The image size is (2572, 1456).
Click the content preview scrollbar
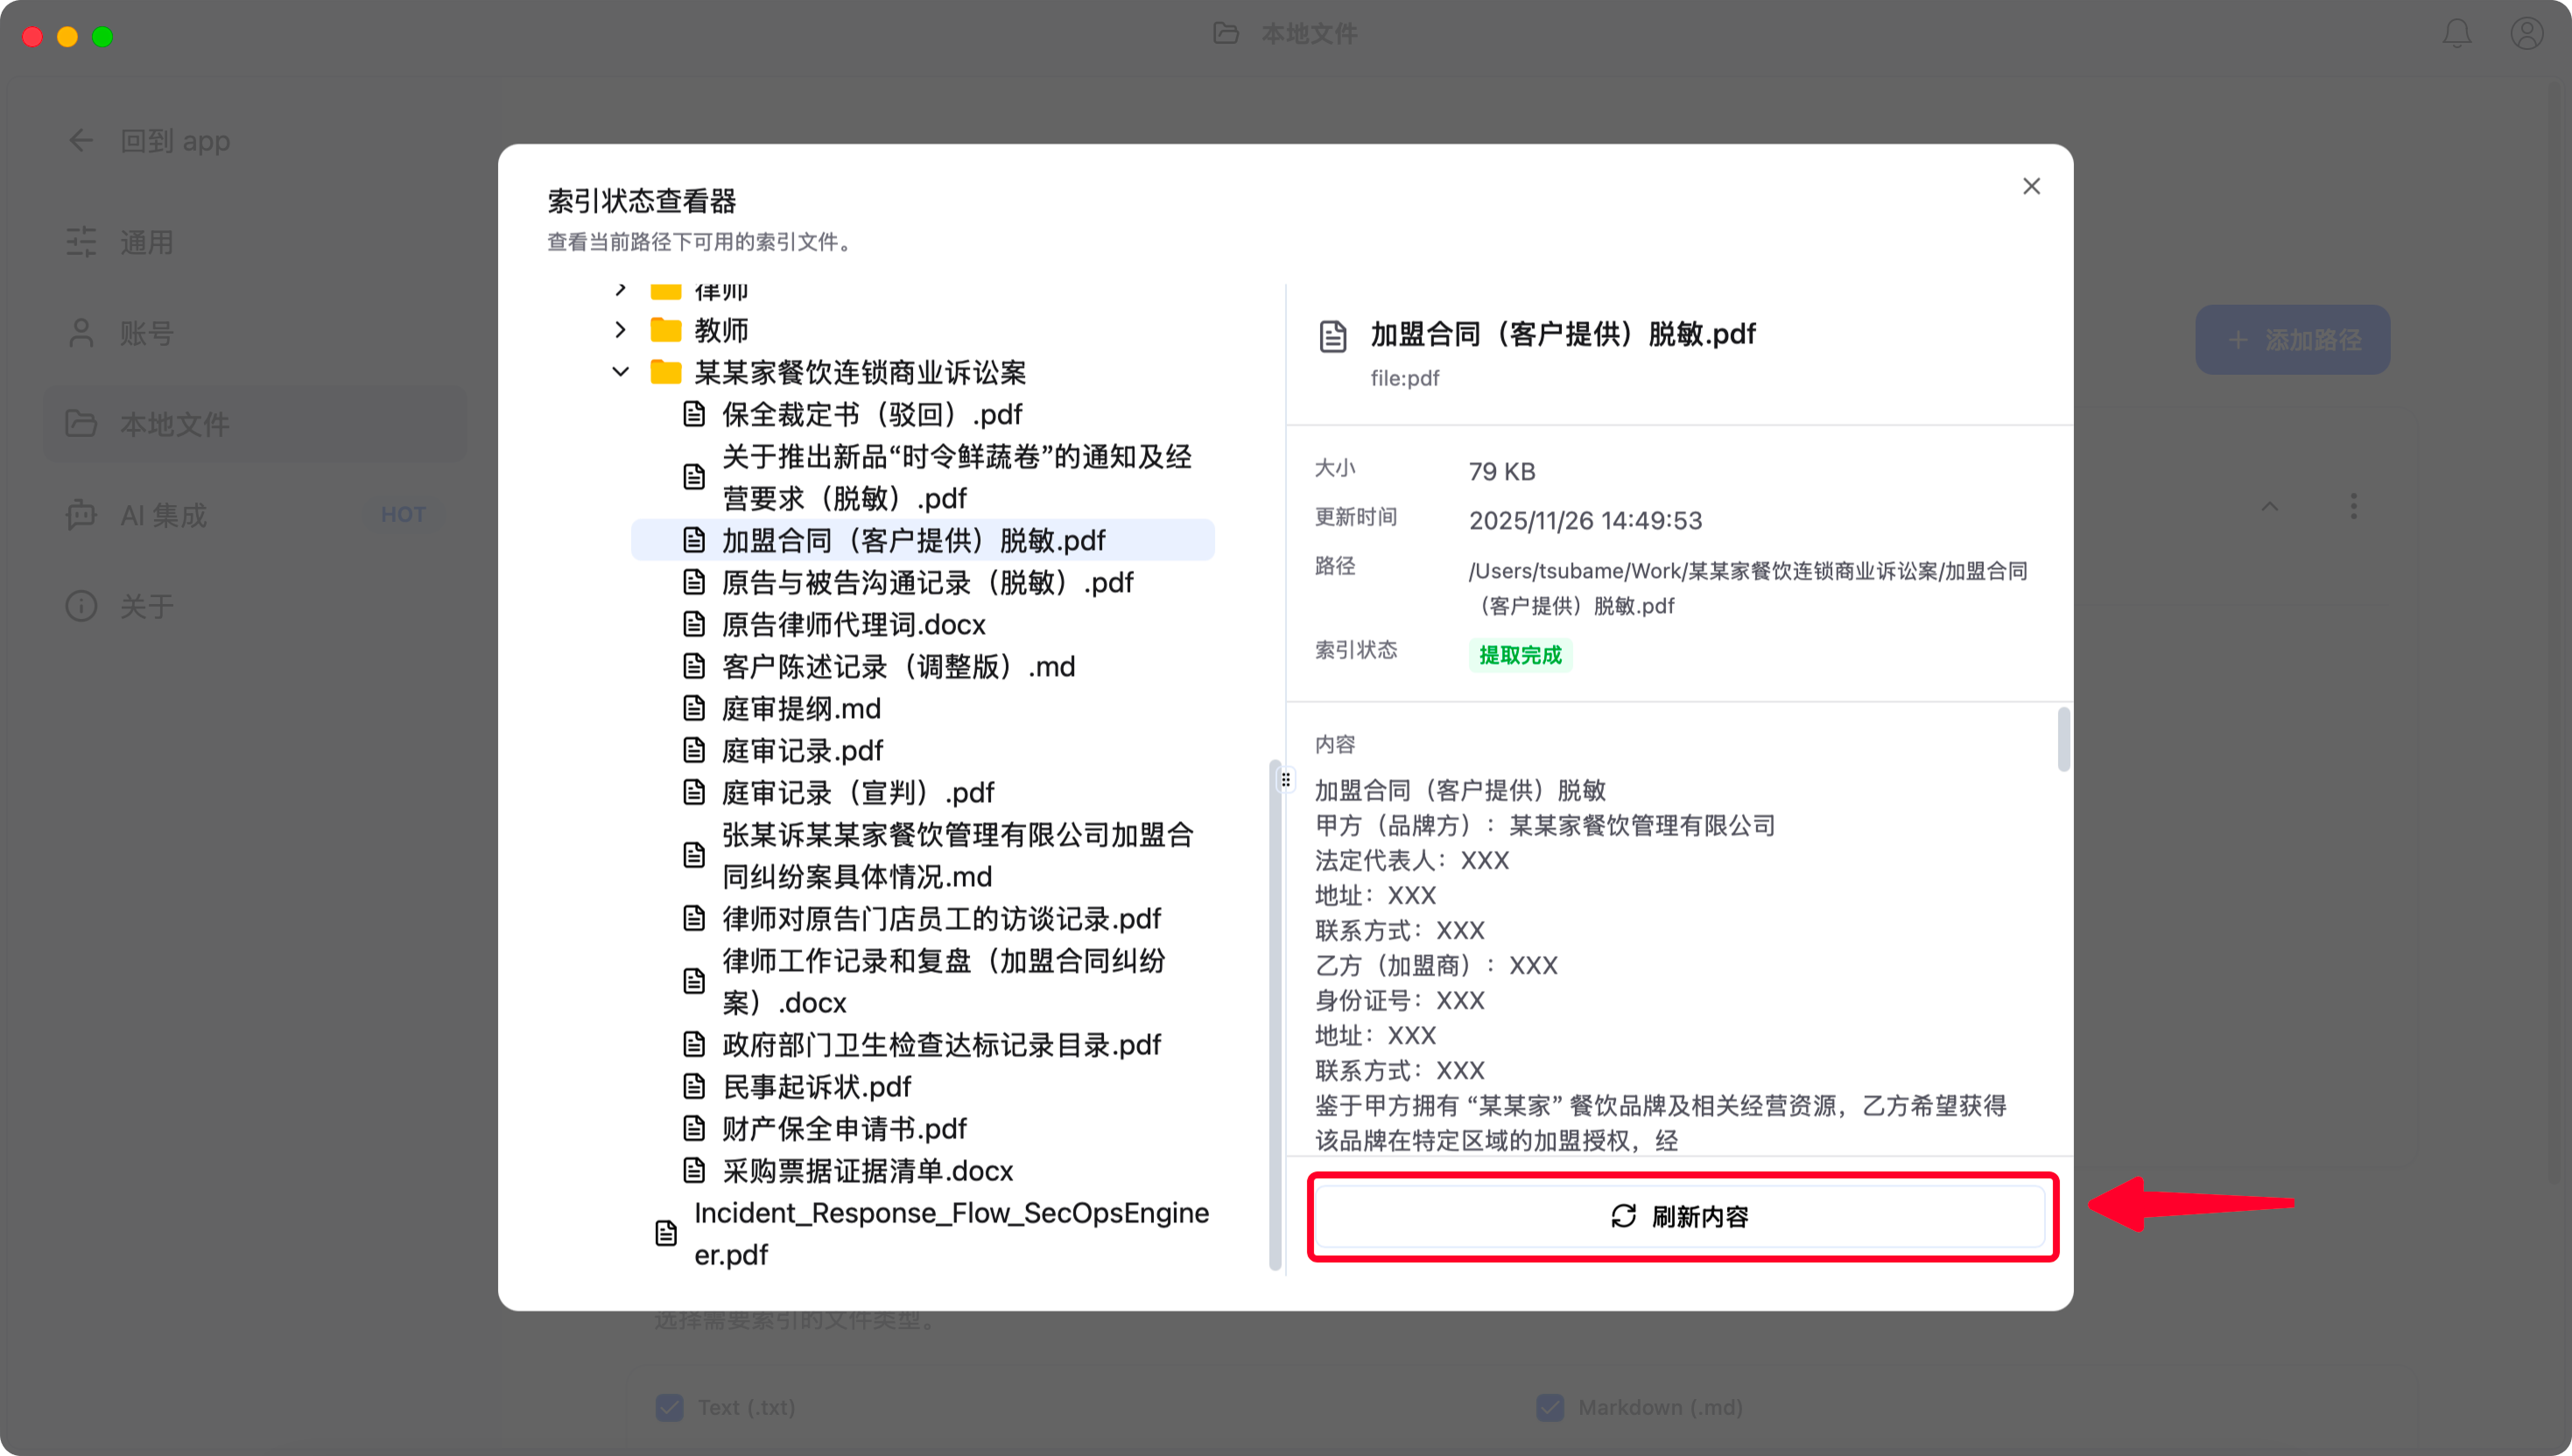point(2063,740)
